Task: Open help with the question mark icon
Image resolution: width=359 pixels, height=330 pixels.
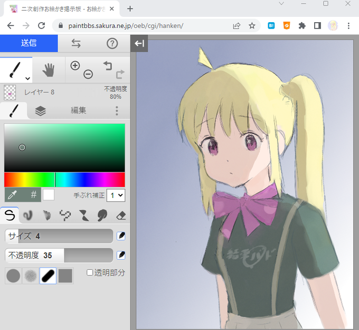Action: pos(112,43)
